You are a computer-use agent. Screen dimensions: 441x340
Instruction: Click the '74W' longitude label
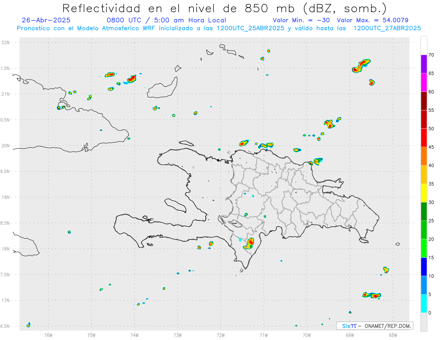(135, 335)
